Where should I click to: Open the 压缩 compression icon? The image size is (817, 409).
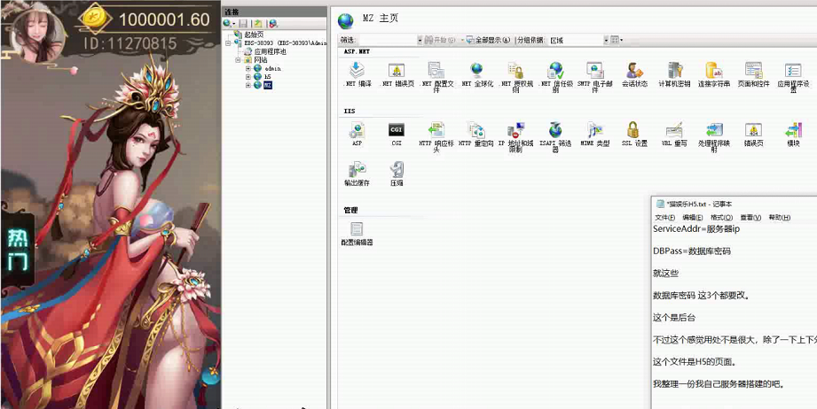click(x=397, y=170)
